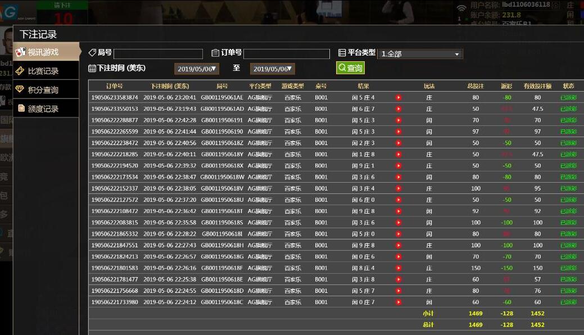Play replay for order 190506222288877
This screenshot has height=335, width=584.
tap(399, 120)
